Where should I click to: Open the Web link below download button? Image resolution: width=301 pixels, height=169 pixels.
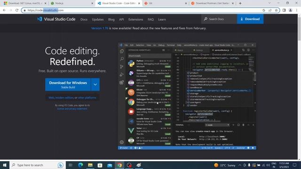coord(51,98)
